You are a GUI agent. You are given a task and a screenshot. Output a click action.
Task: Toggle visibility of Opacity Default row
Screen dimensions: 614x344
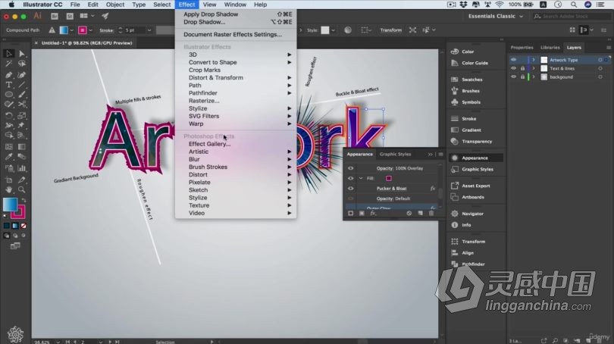350,199
